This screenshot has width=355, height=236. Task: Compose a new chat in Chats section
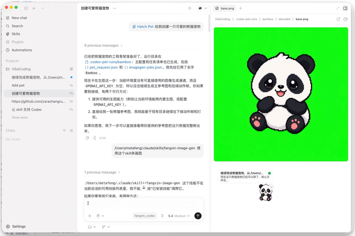[x=71, y=130]
